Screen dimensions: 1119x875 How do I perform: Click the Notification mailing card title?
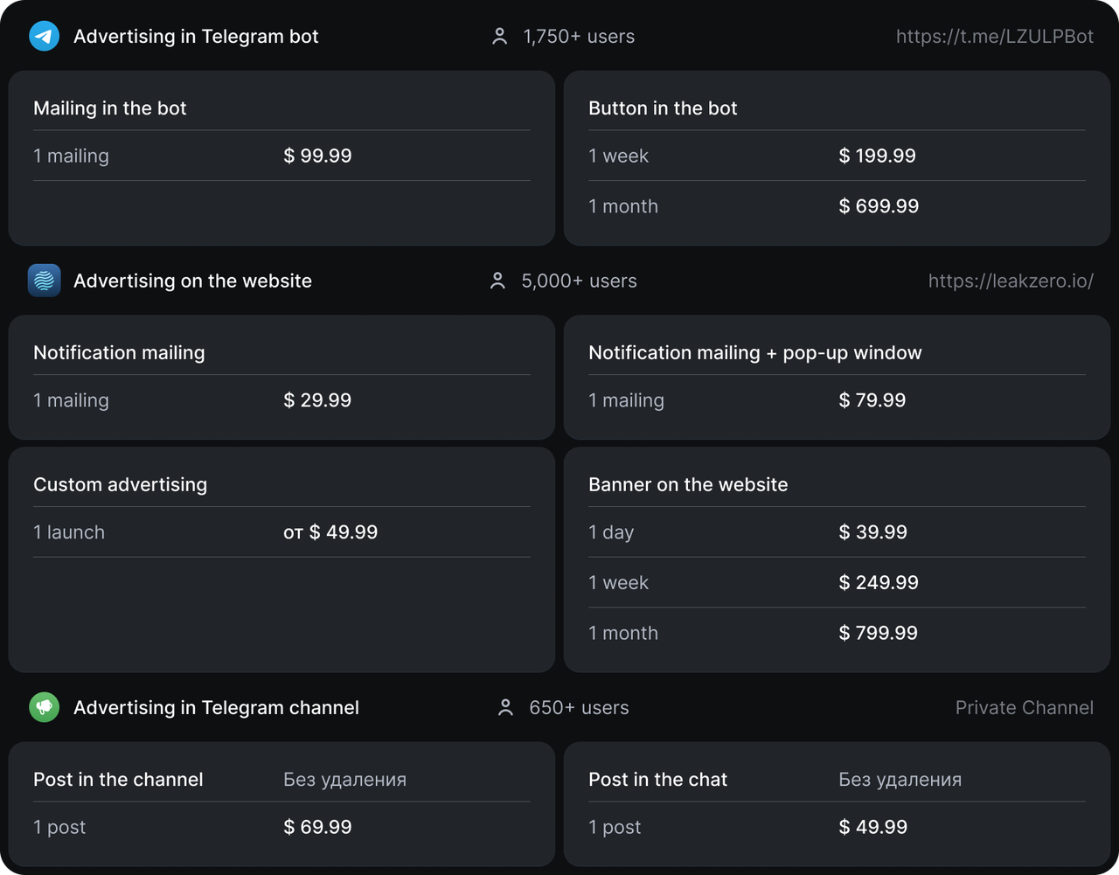click(x=119, y=352)
